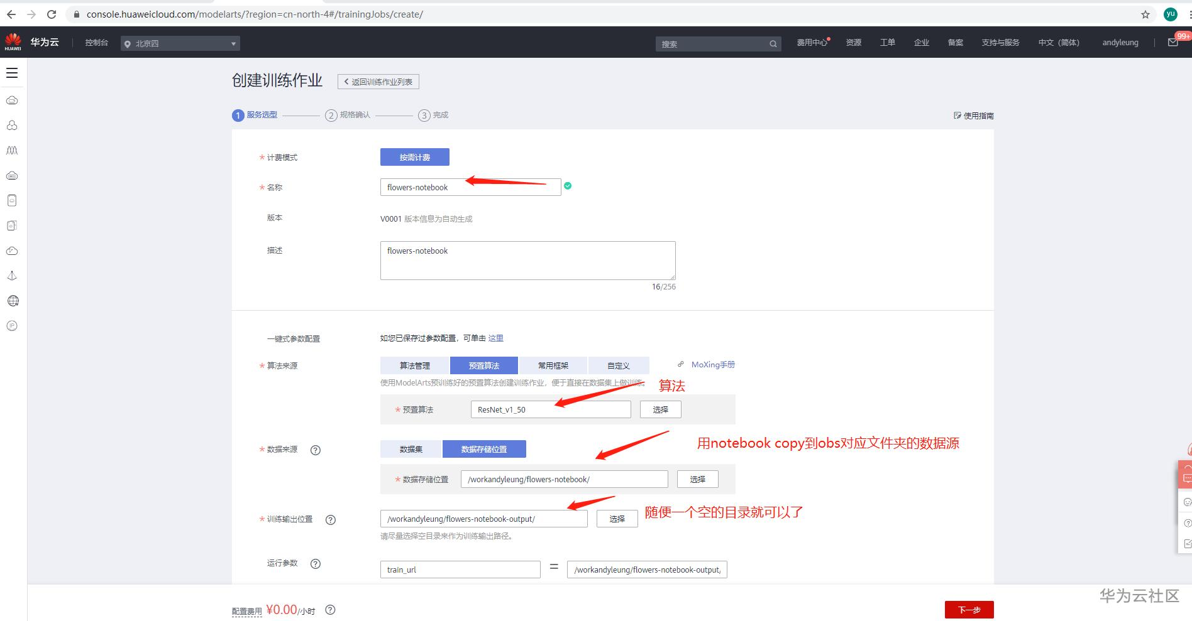Go back with the browser back arrow

[11, 14]
